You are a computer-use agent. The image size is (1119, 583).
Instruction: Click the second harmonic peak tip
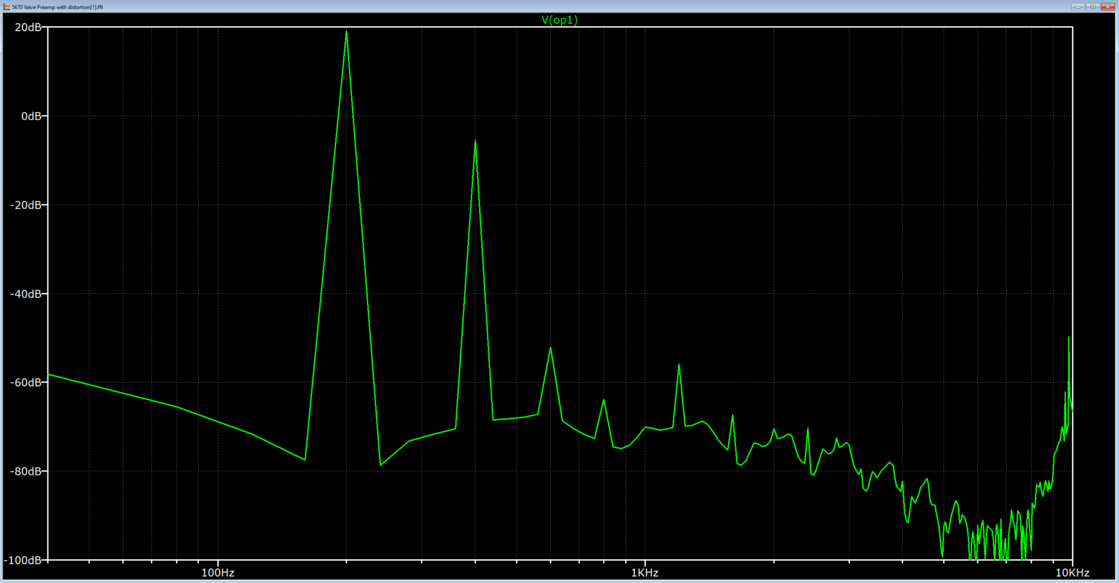point(475,141)
